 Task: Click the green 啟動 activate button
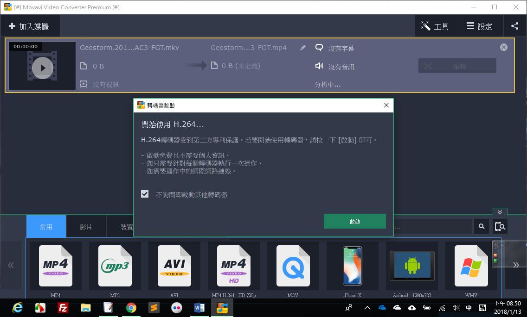click(354, 221)
